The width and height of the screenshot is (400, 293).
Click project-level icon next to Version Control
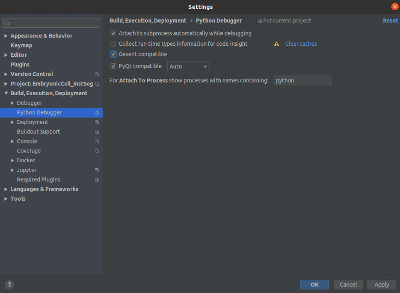97,74
